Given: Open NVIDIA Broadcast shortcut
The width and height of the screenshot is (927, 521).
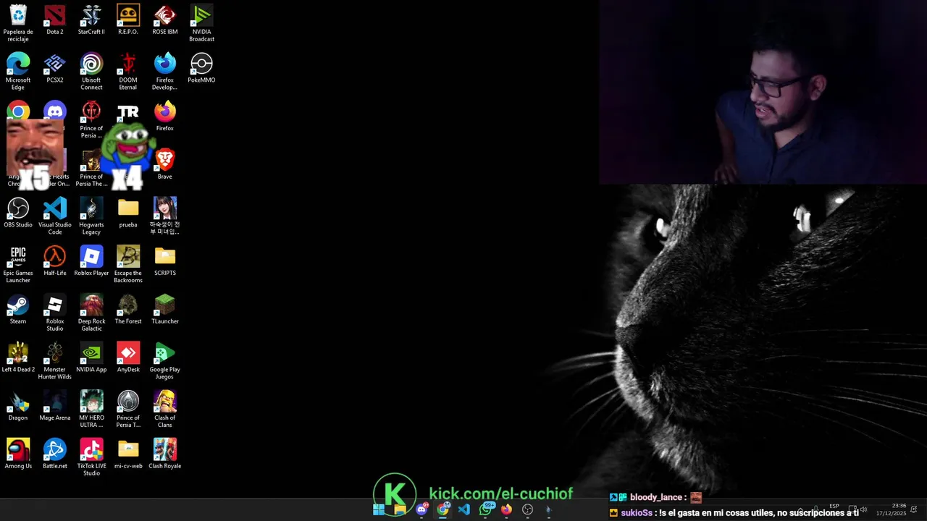Looking at the screenshot, I should [x=201, y=23].
